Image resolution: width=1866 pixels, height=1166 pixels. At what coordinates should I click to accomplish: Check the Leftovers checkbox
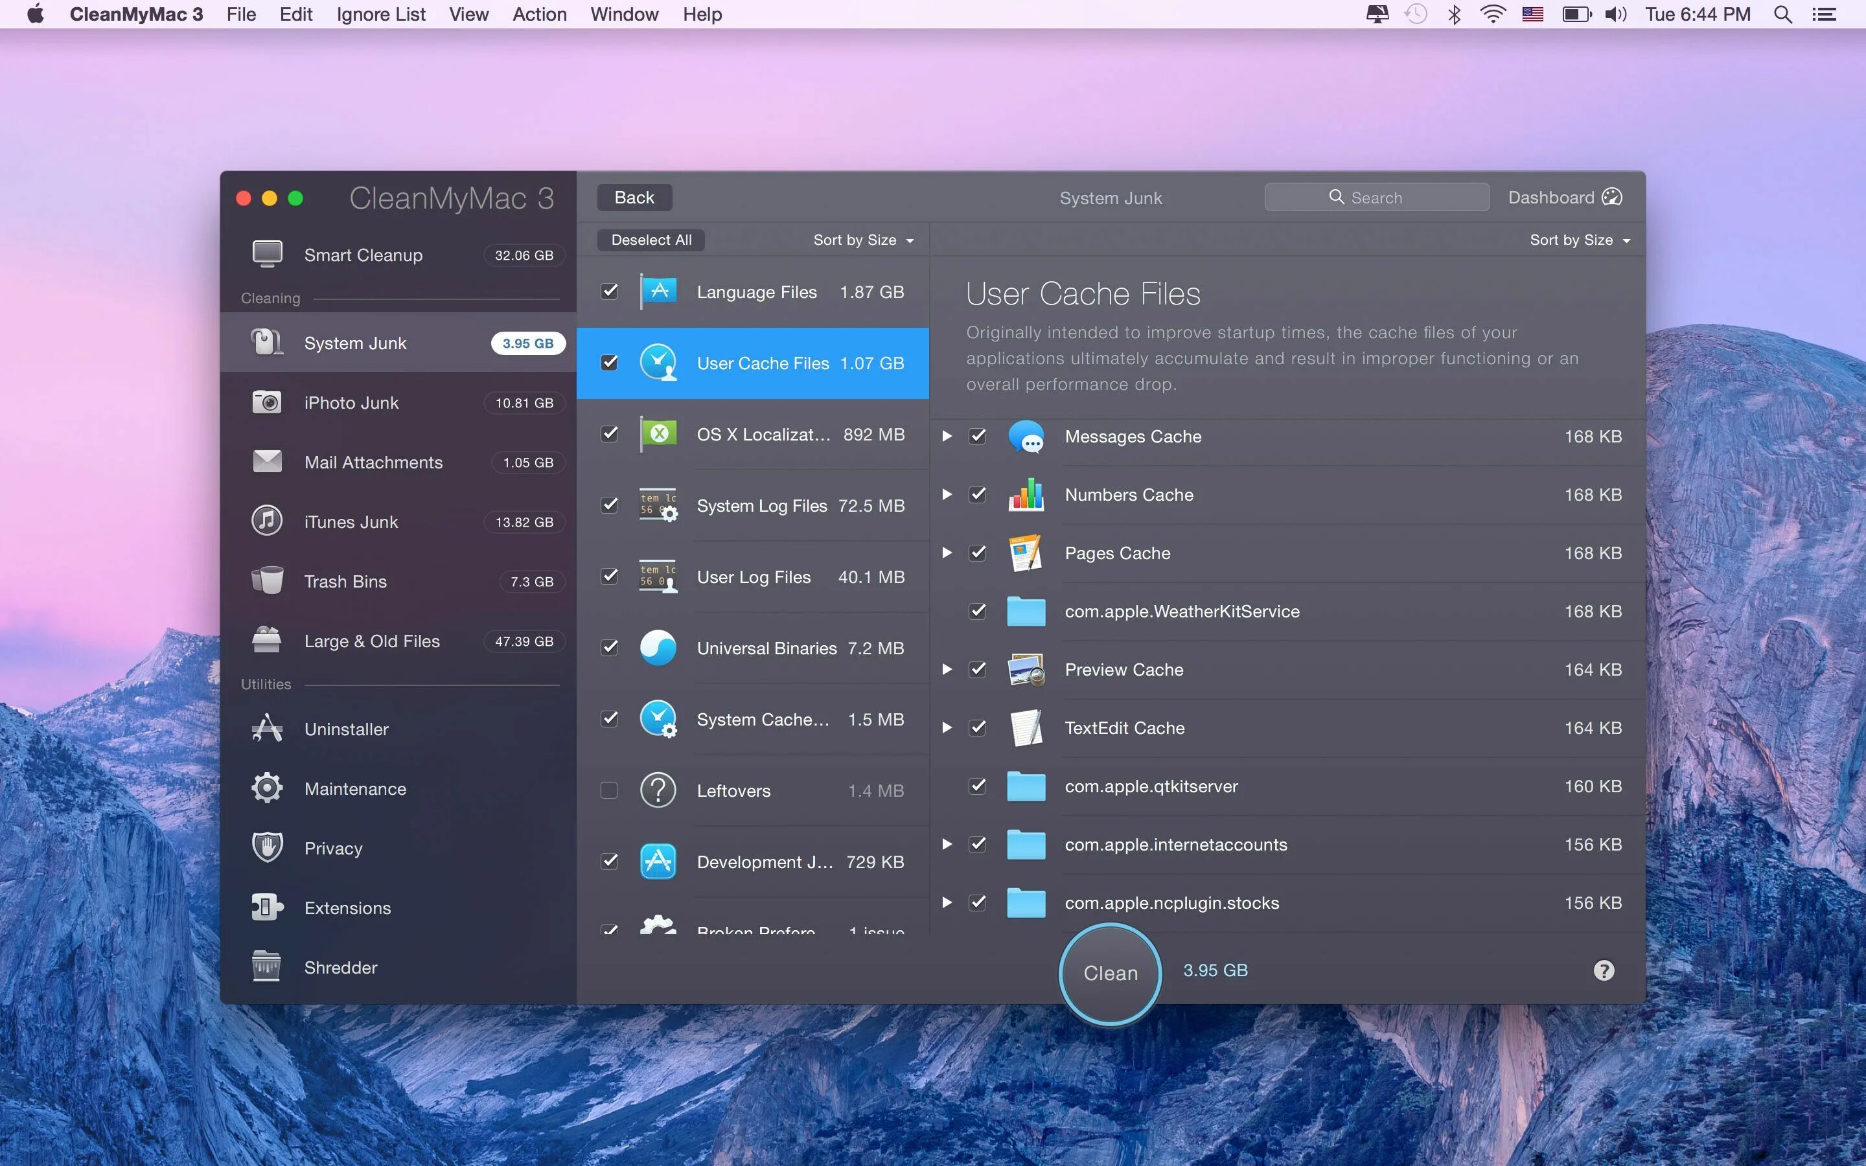(609, 790)
